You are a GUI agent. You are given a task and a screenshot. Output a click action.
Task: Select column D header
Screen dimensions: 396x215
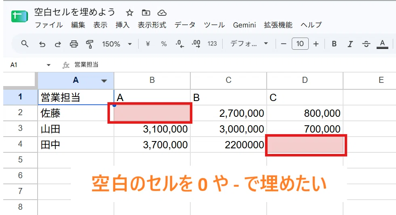click(305, 80)
